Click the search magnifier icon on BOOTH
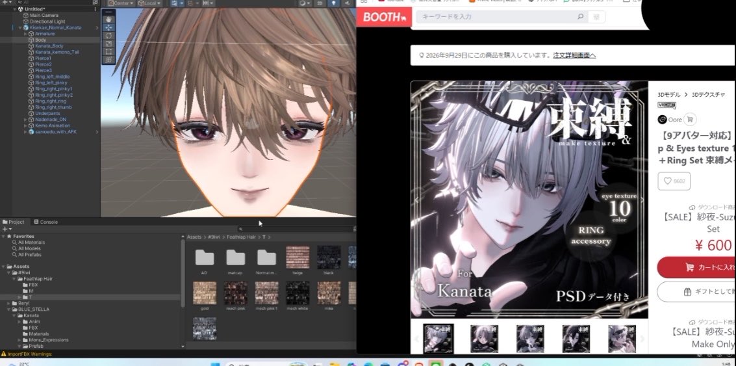 coord(580,16)
